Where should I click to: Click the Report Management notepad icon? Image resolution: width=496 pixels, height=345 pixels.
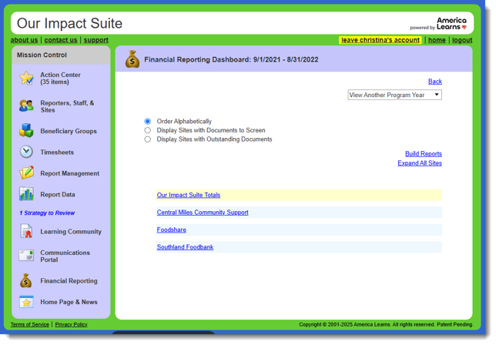tap(26, 173)
